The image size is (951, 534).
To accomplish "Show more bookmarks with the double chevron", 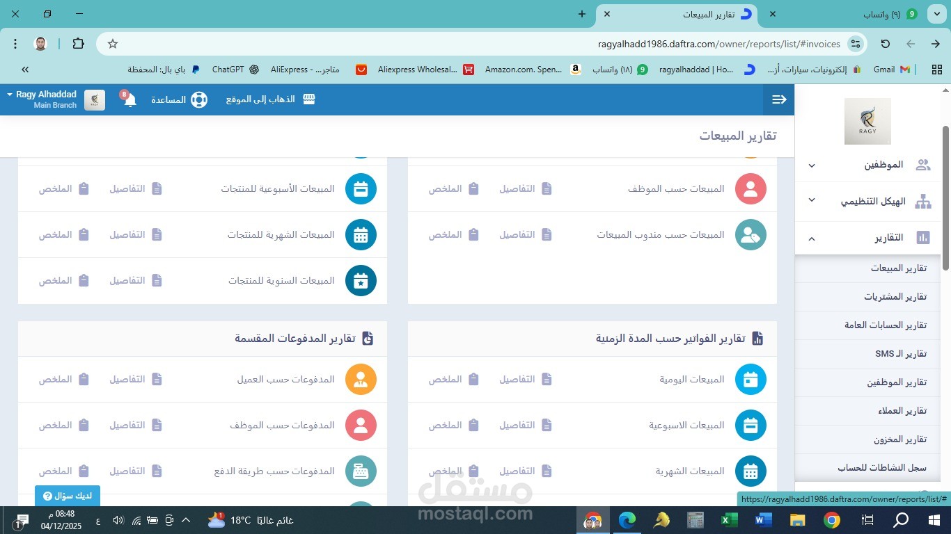I will tap(25, 70).
